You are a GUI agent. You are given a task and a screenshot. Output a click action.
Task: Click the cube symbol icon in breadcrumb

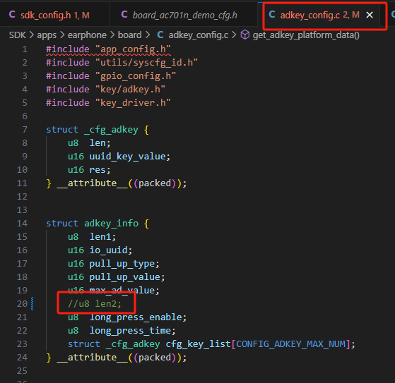(245, 35)
